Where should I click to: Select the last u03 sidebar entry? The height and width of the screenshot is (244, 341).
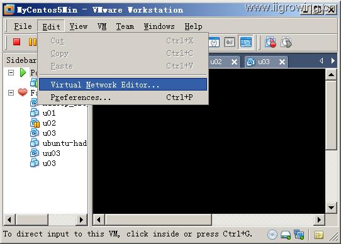[x=49, y=163]
